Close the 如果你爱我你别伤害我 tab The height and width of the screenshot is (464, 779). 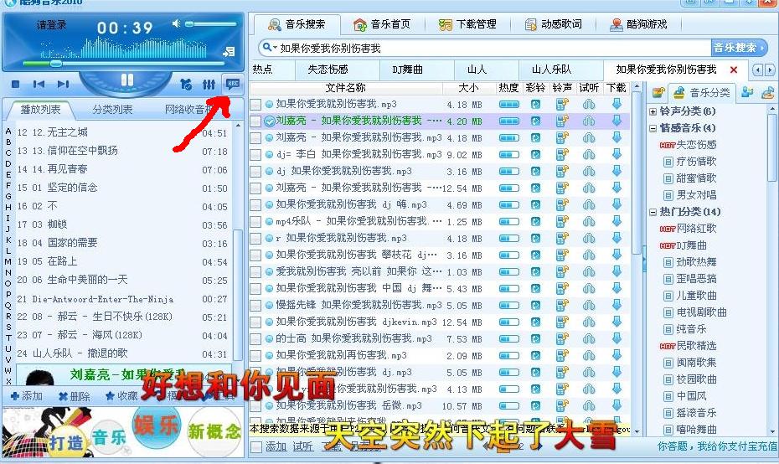733,70
